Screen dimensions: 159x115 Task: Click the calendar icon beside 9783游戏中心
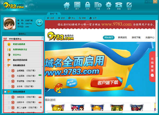[5, 39]
